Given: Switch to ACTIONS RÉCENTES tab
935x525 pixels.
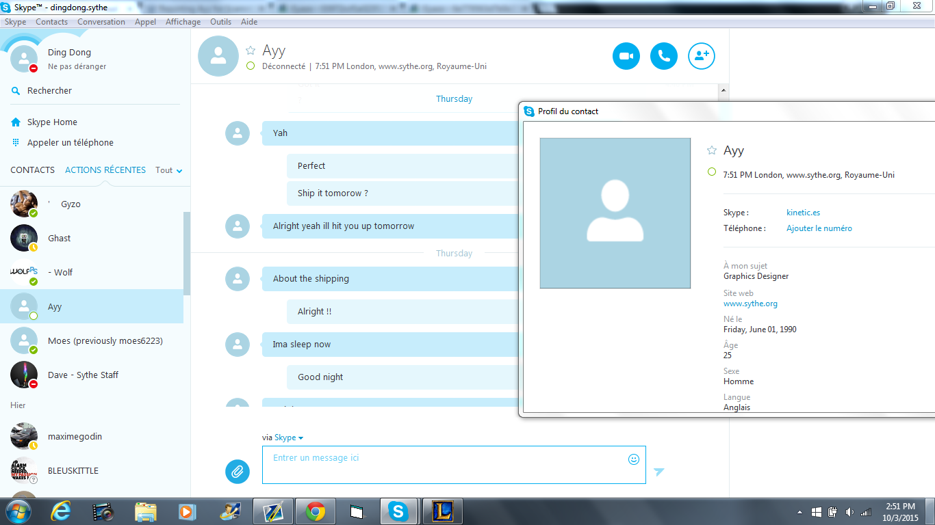Looking at the screenshot, I should tap(105, 170).
